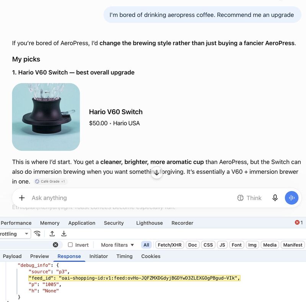This screenshot has width=306, height=302.
Task: Open the Application panel tab
Action: tap(82, 223)
